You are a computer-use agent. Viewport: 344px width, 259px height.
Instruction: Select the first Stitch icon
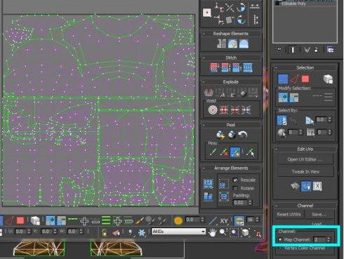pos(214,67)
